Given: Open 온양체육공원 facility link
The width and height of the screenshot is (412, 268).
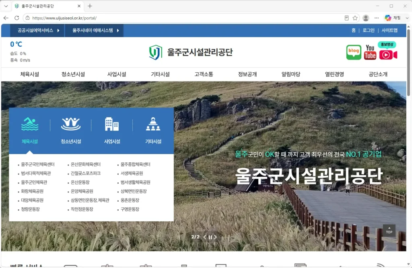Looking at the screenshot, I should point(82,191).
